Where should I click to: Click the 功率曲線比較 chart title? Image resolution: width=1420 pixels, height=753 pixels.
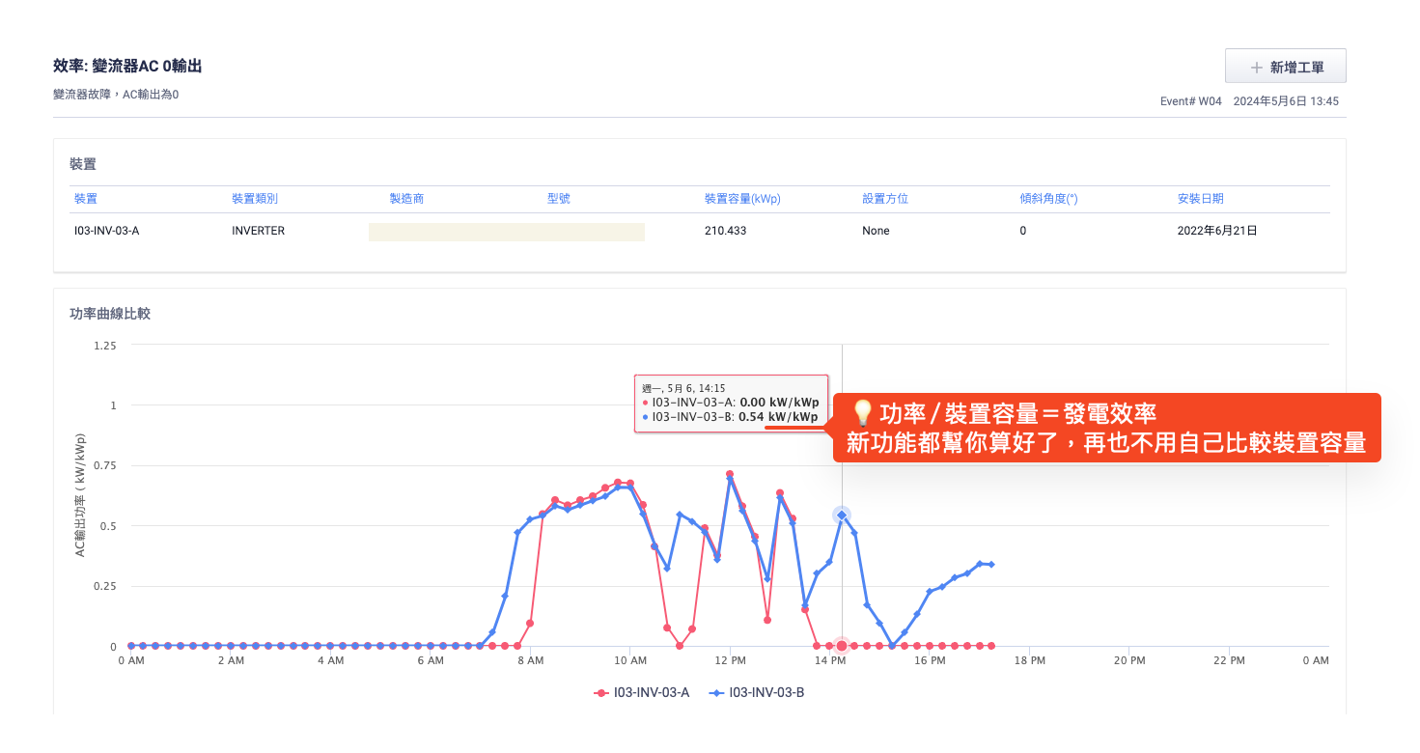click(x=110, y=314)
